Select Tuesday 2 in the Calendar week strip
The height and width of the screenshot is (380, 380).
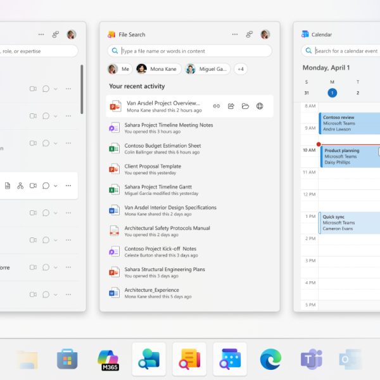[x=358, y=93]
